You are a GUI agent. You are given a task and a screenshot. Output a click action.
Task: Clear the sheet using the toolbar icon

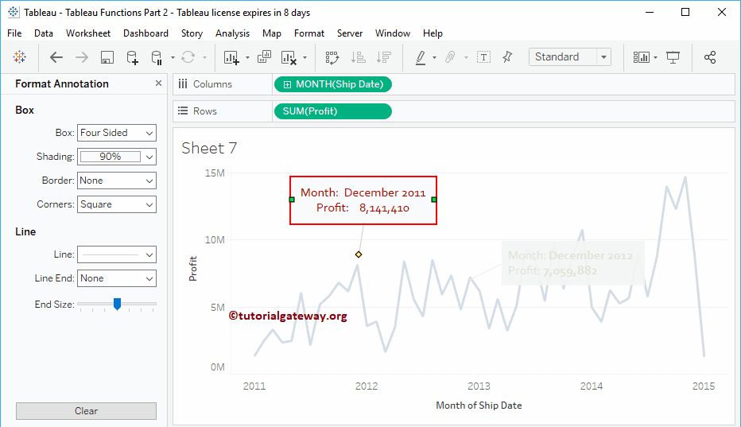tap(289, 57)
